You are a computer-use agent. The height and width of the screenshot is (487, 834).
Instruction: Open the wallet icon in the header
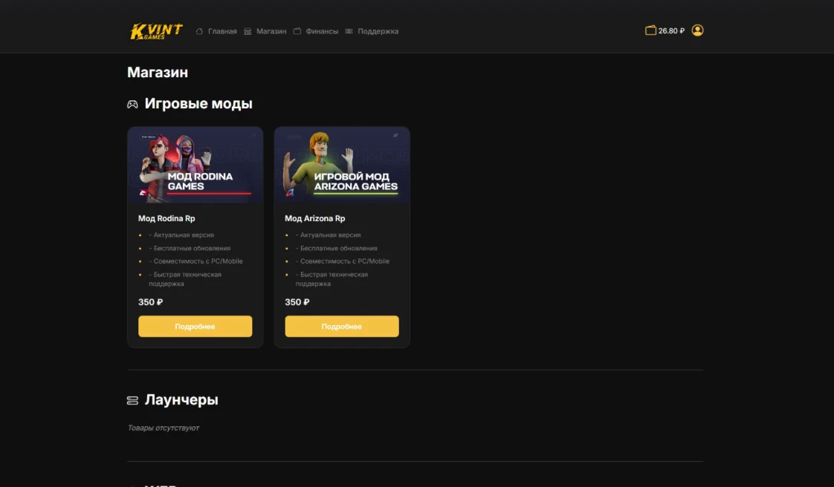[650, 30]
